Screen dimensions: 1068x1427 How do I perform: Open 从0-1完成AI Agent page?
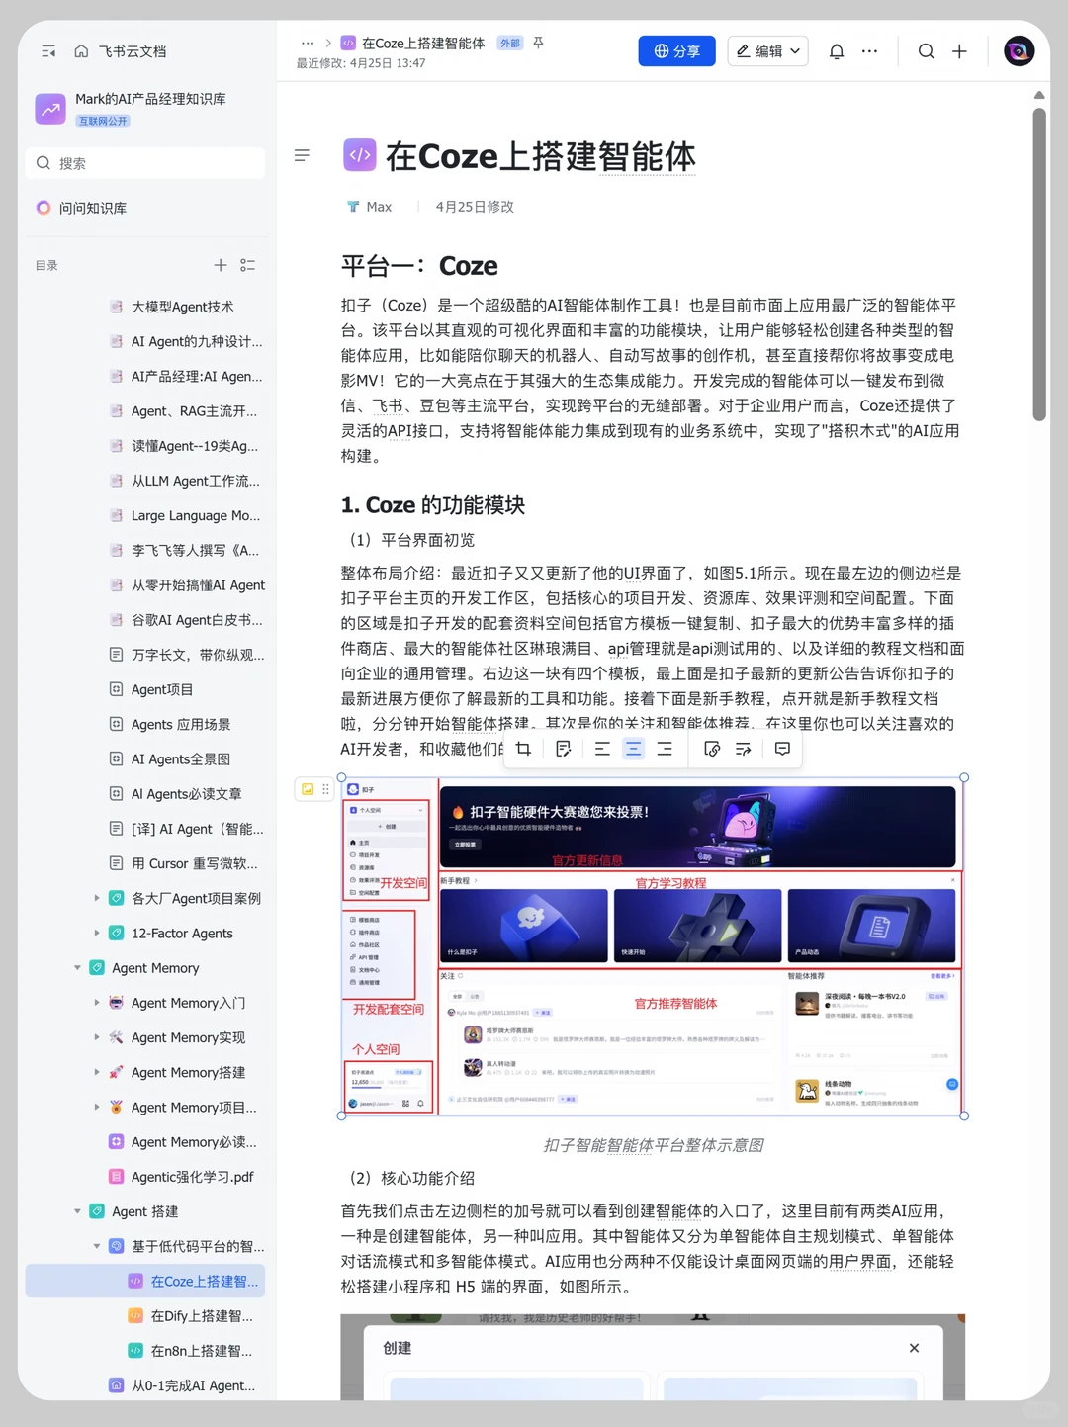tap(193, 1385)
